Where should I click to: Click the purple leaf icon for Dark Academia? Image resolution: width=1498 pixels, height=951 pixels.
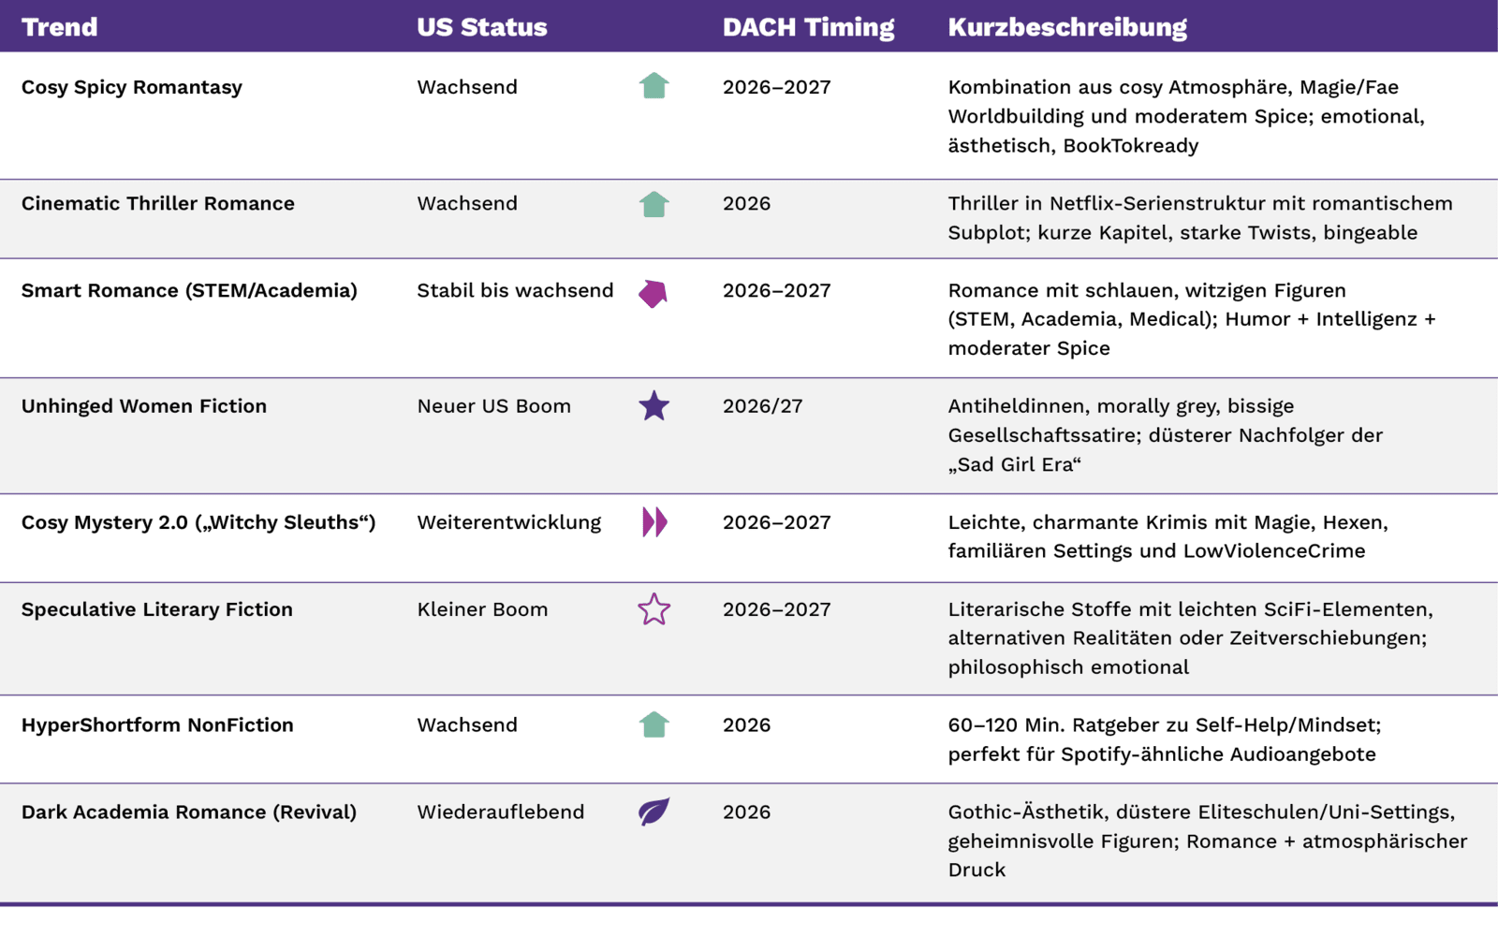coord(654,812)
